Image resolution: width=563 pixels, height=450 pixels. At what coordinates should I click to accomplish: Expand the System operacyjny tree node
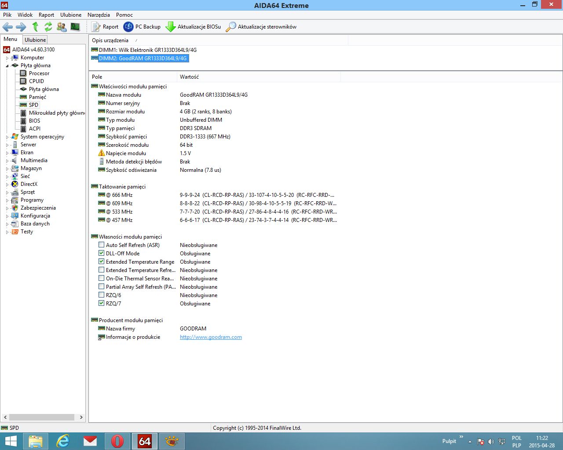[x=7, y=137]
